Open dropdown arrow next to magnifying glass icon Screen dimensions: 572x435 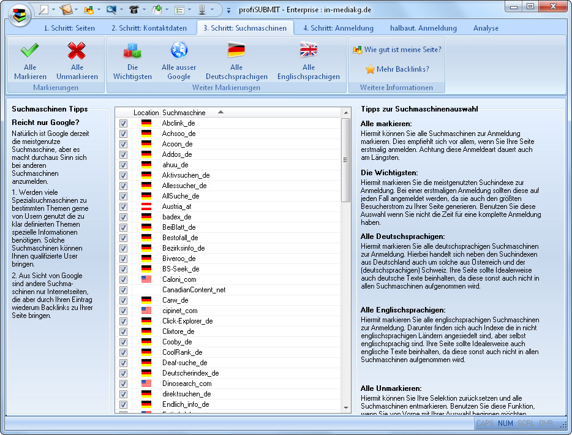(121, 10)
